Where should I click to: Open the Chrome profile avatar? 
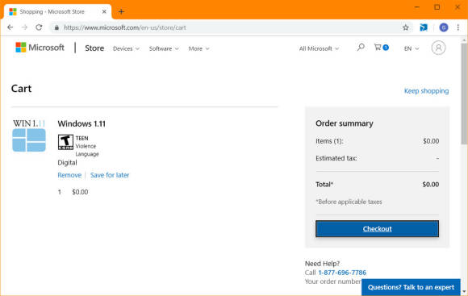click(x=444, y=27)
